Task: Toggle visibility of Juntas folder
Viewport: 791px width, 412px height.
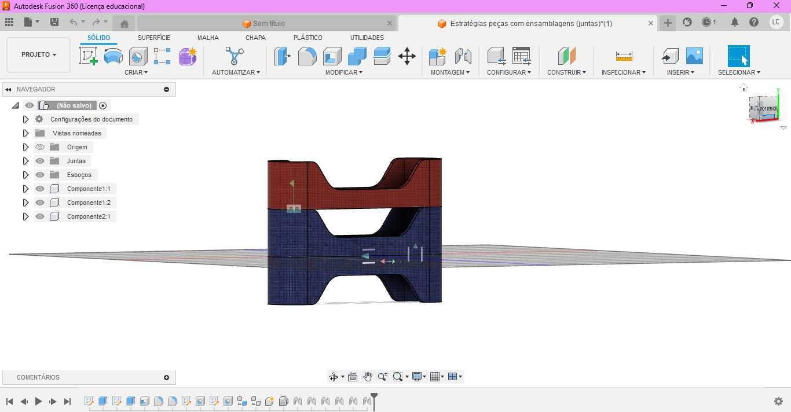Action: (40, 161)
